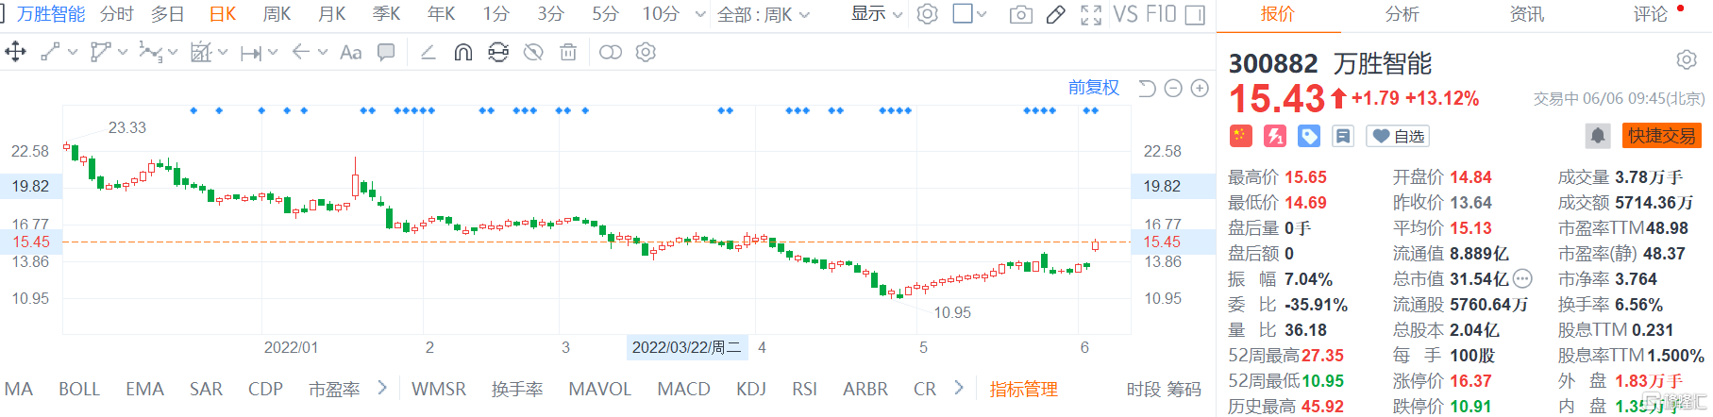
Task: Open quote panel settings gear
Action: [x=1687, y=60]
